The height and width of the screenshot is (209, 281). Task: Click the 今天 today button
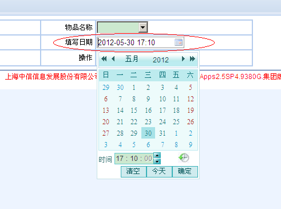pyautogui.click(x=159, y=171)
